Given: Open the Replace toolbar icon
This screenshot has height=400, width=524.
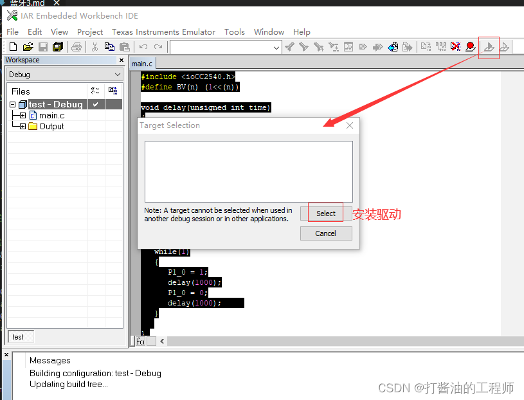Looking at the screenshot, I should click(334, 47).
